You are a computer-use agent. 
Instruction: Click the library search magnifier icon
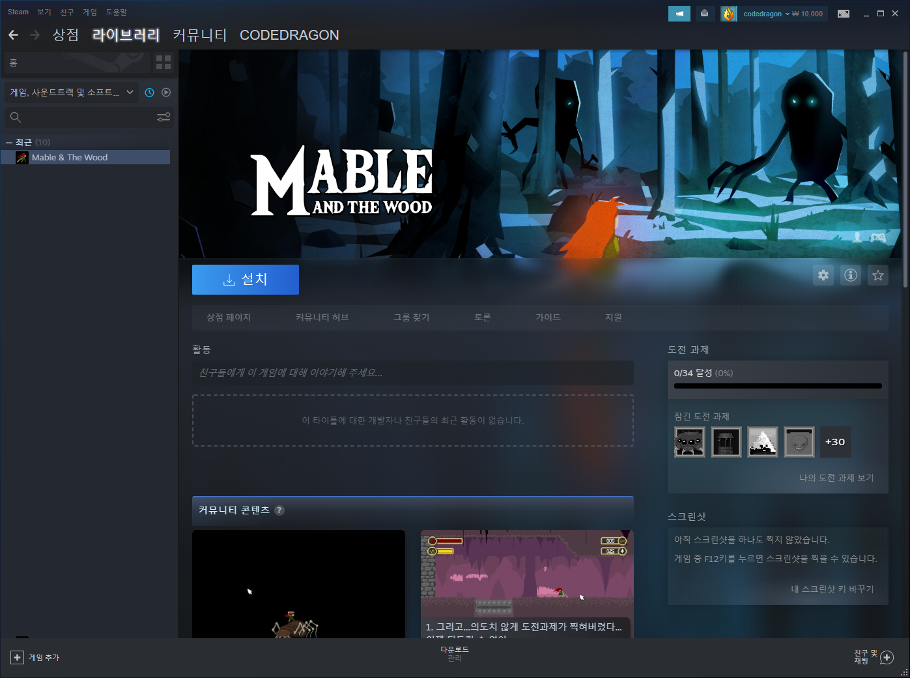tap(16, 117)
